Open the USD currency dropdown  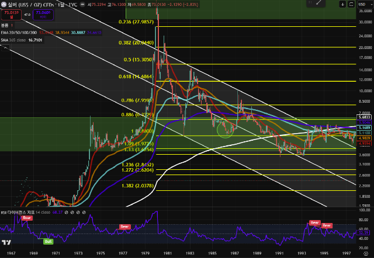[365, 4]
